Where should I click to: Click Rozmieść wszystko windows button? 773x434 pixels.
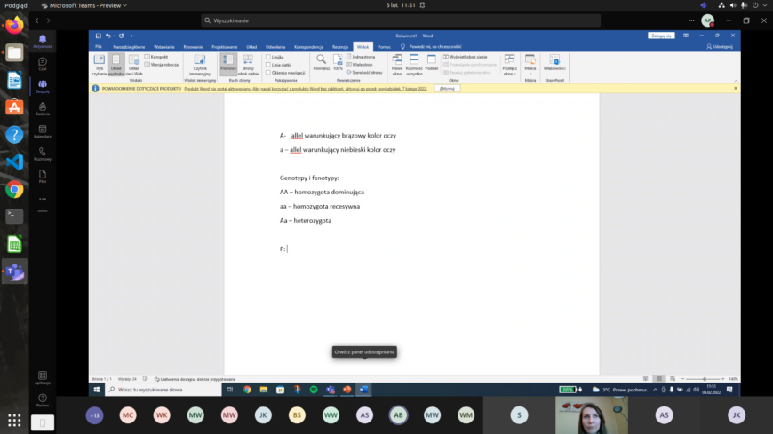coord(414,65)
